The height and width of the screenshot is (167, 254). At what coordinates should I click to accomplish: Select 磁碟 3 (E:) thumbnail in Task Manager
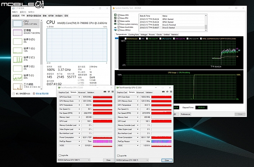point(18,68)
